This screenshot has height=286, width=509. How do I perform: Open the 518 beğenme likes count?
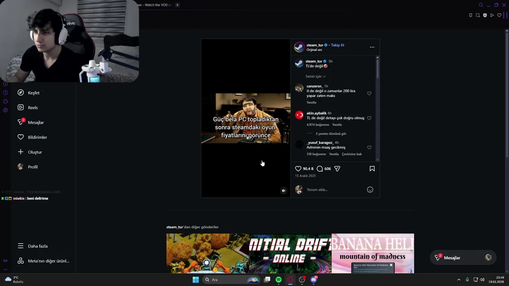click(x=316, y=154)
